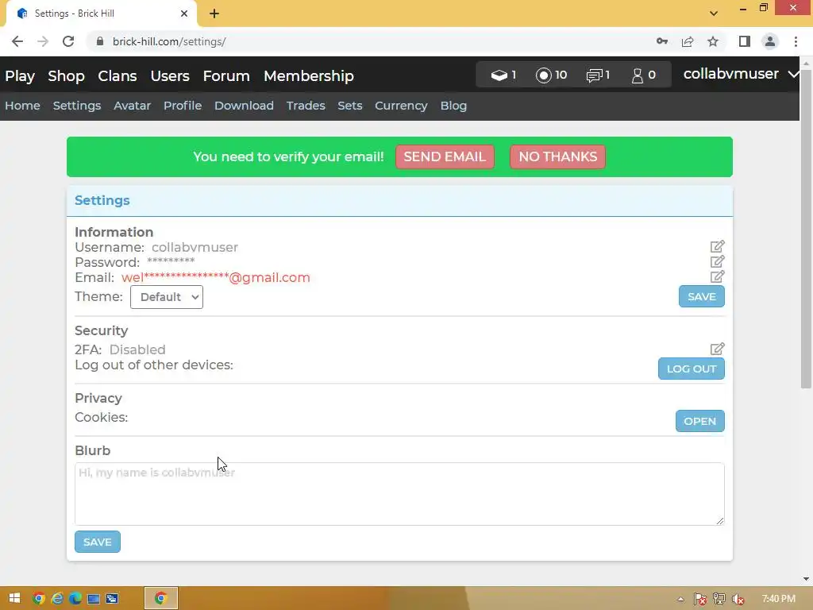Click the SEND EMAIL verification button
The height and width of the screenshot is (610, 813).
pos(445,156)
